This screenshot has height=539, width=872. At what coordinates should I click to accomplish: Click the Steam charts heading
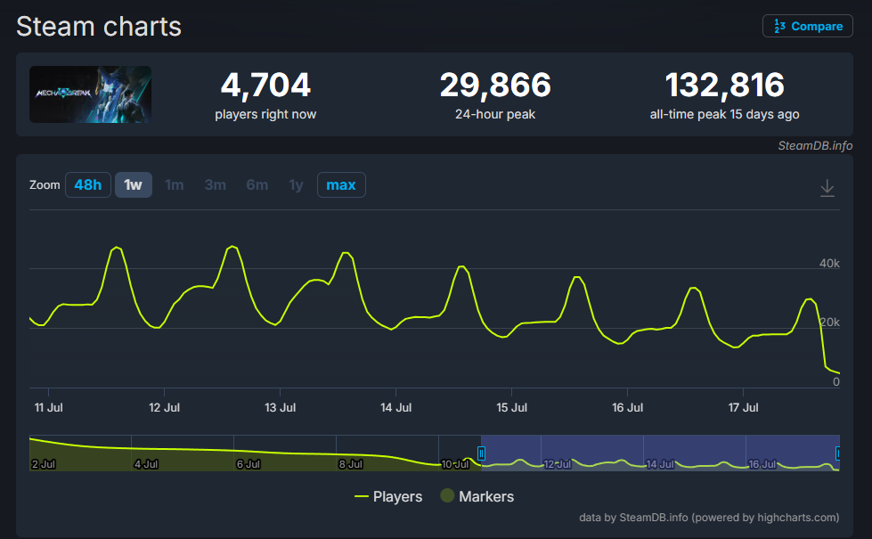tap(99, 27)
